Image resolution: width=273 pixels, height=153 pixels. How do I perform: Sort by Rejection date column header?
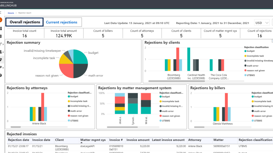(x=18, y=140)
